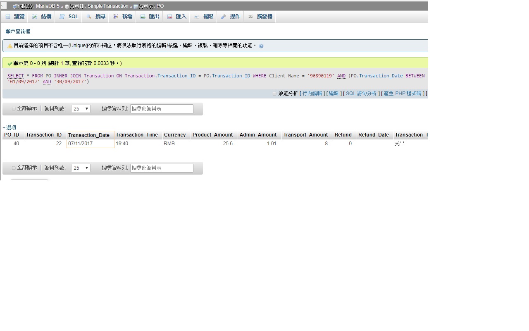Click the green checkmark icon in the result message

point(10,63)
